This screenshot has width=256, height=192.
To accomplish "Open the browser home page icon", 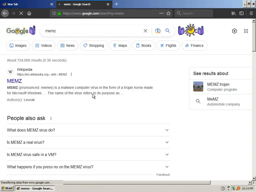I will [29, 13].
